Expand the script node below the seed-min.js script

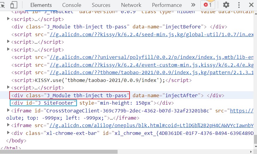[8, 42]
